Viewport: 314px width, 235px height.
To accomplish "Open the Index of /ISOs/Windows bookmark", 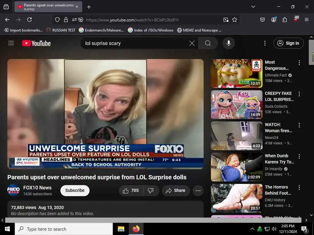I will 151,30.
